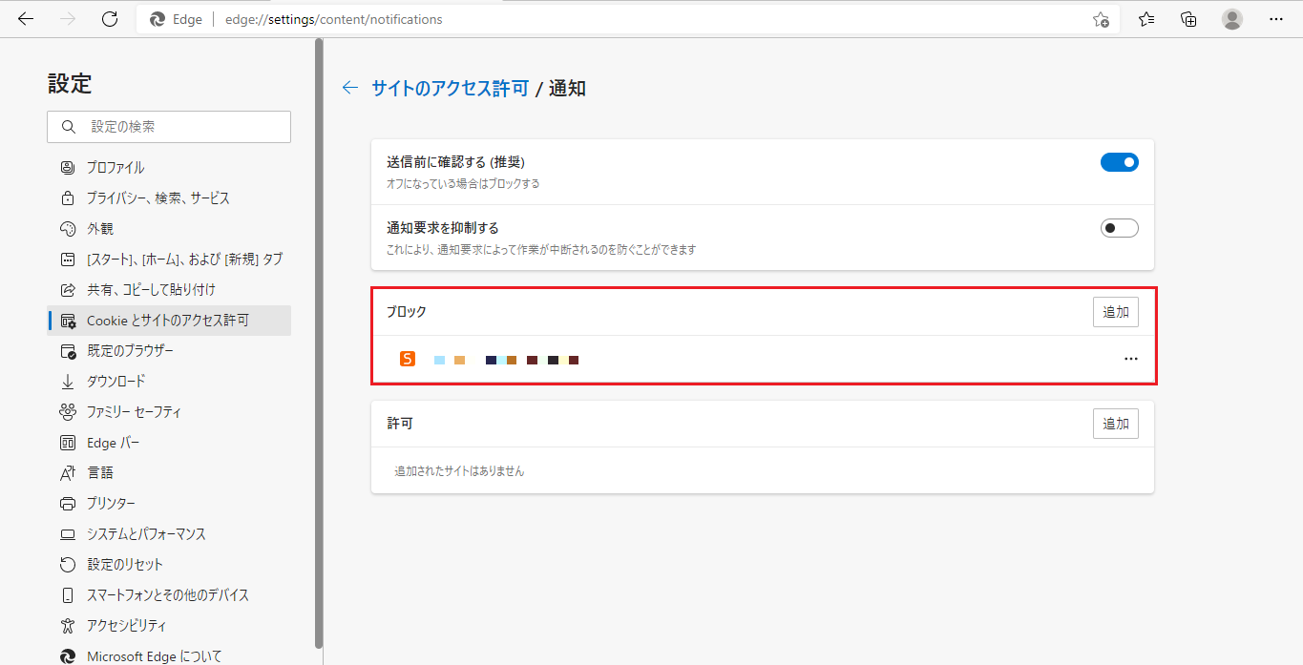The image size is (1303, 665).
Task: Open the Collections icon in toolbar
Action: pyautogui.click(x=1188, y=19)
